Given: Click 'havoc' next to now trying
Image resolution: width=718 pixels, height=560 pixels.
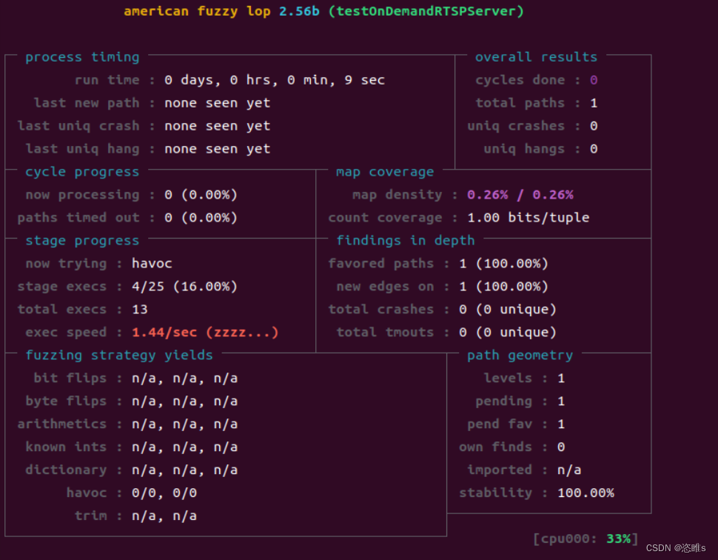Looking at the screenshot, I should 152,264.
